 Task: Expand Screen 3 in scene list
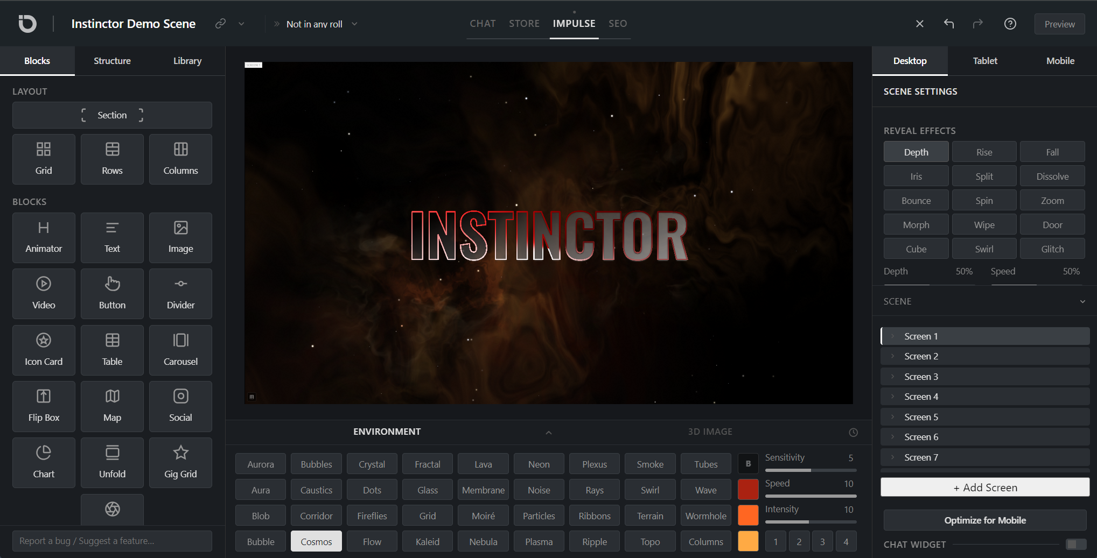pos(892,376)
